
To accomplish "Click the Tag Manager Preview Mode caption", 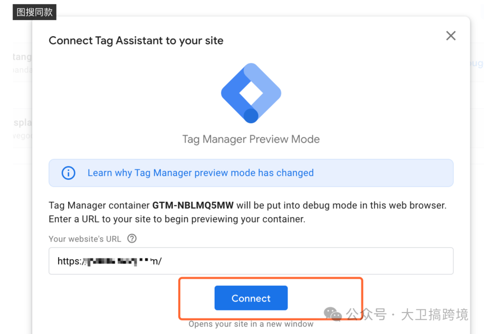I will pos(251,139).
